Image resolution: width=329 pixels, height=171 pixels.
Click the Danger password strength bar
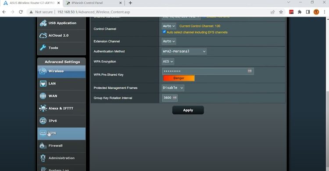179,78
